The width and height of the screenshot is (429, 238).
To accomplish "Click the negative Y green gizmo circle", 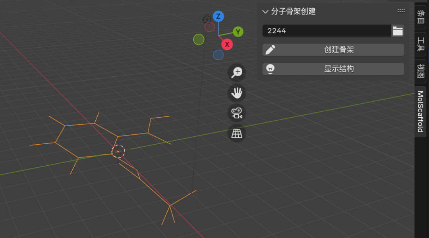I will tap(199, 39).
